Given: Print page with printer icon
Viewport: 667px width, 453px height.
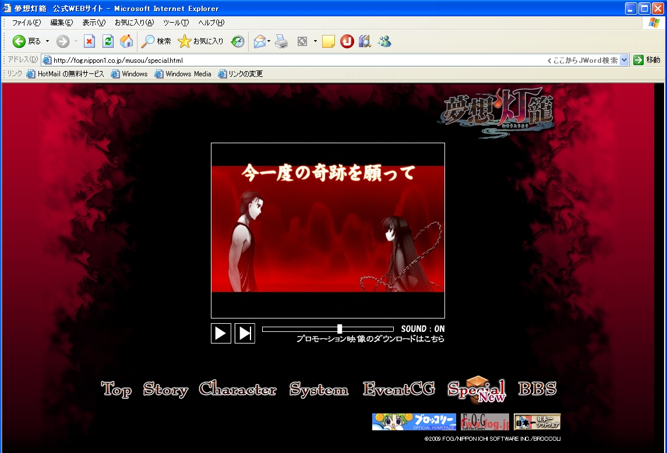Looking at the screenshot, I should tap(281, 41).
